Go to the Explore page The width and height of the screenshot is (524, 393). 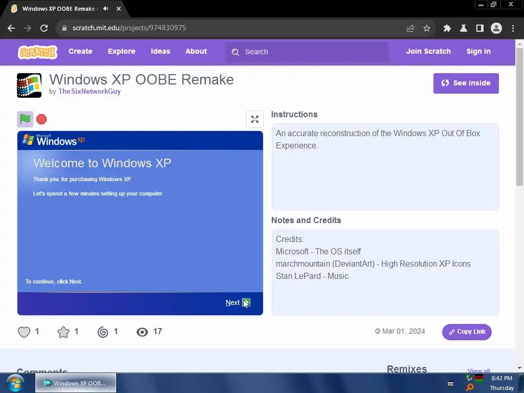[x=122, y=52]
